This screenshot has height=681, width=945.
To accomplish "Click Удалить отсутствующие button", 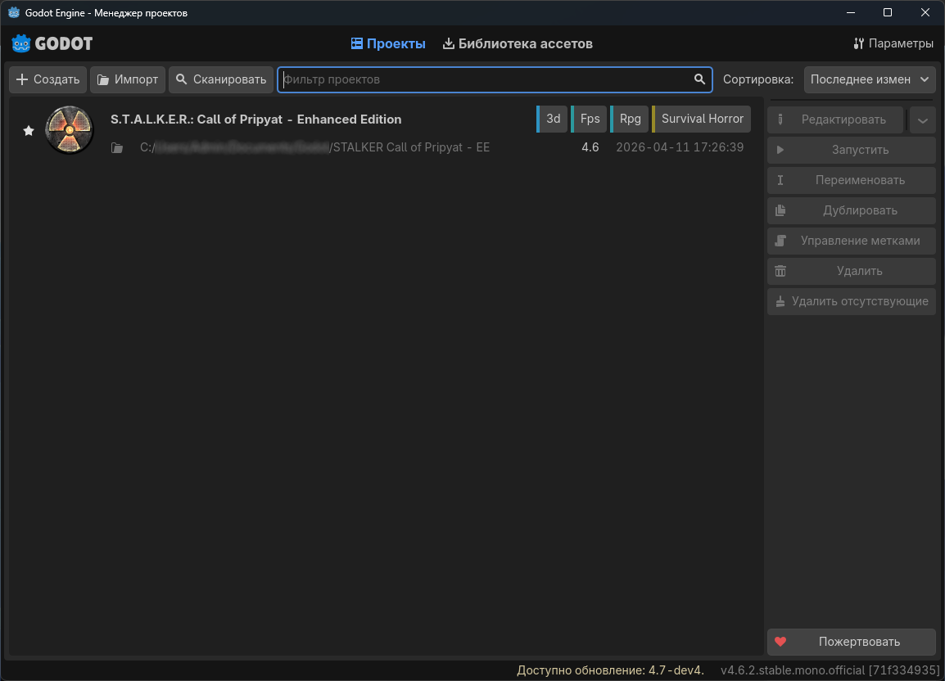I will [852, 301].
